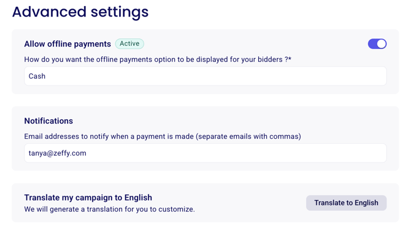411x239 pixels.
Task: Click Translate my campaign to English heading
Action: tap(88, 197)
